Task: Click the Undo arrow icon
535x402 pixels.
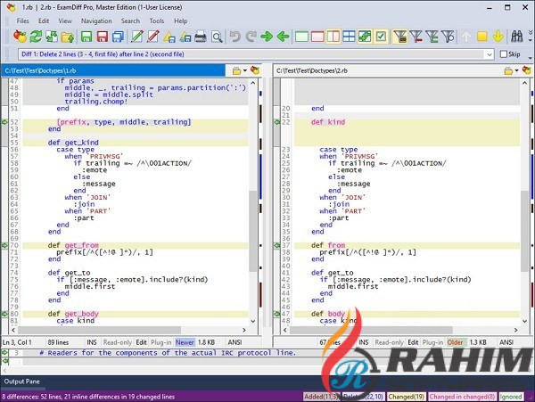Action: (235, 37)
